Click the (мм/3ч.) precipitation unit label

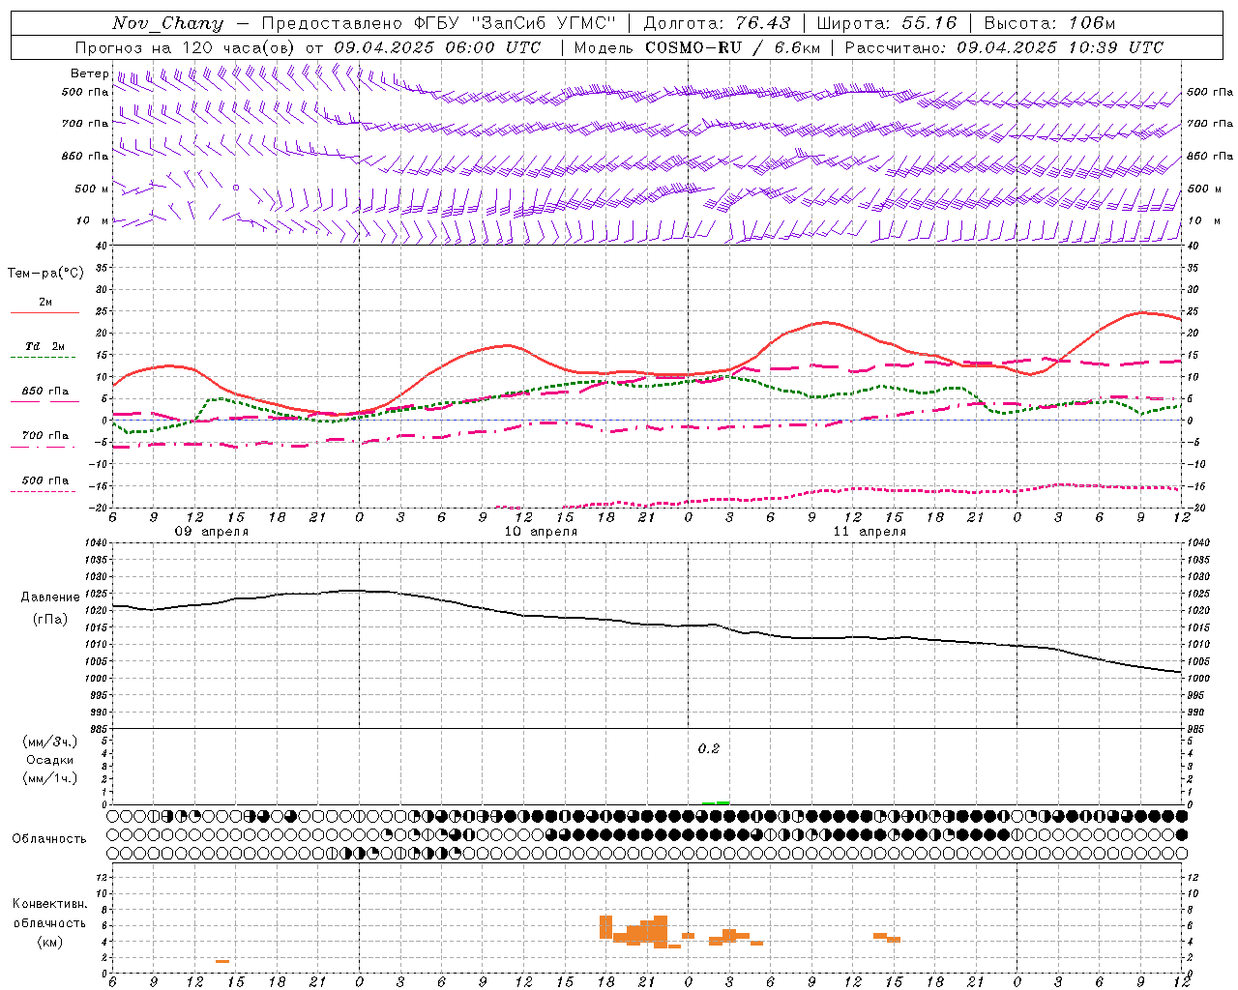click(x=50, y=742)
